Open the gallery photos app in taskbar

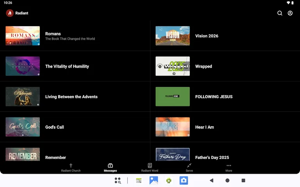(154, 180)
